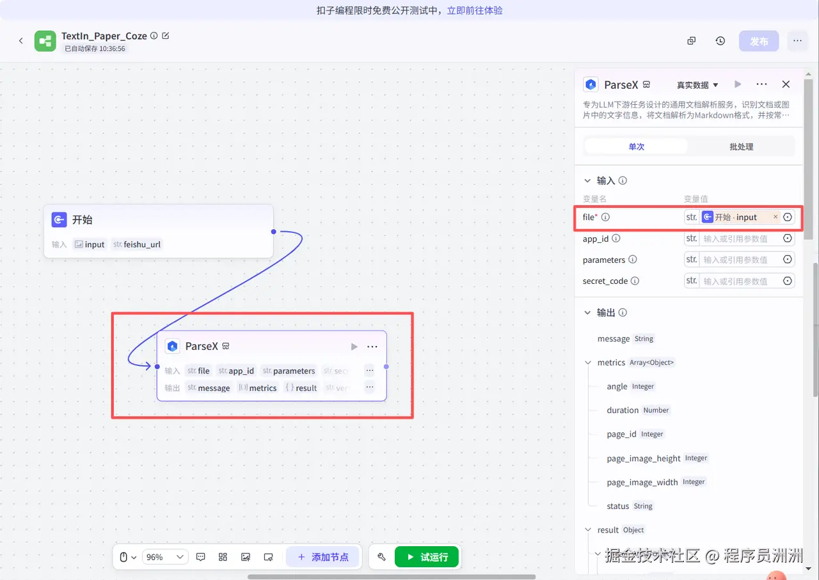Click the green TextIn_Paper_Coze workflow logo
The image size is (819, 580).
[x=45, y=41]
